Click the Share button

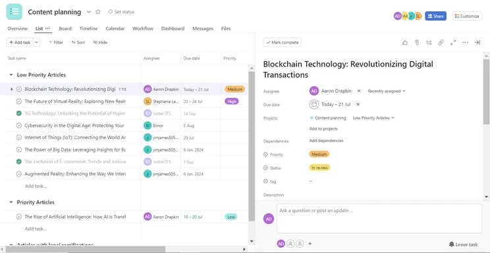pyautogui.click(x=435, y=16)
